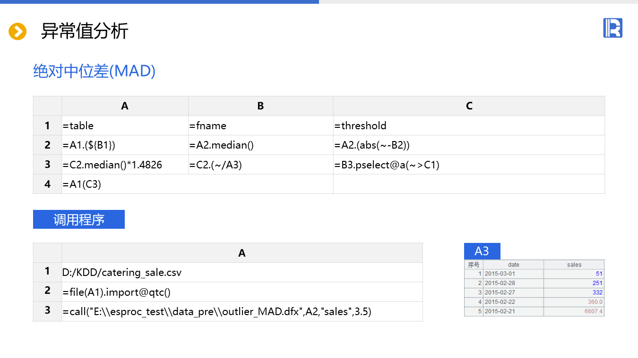Select row 4 header in top table
Image resolution: width=638 pixels, height=358 pixels.
47,184
